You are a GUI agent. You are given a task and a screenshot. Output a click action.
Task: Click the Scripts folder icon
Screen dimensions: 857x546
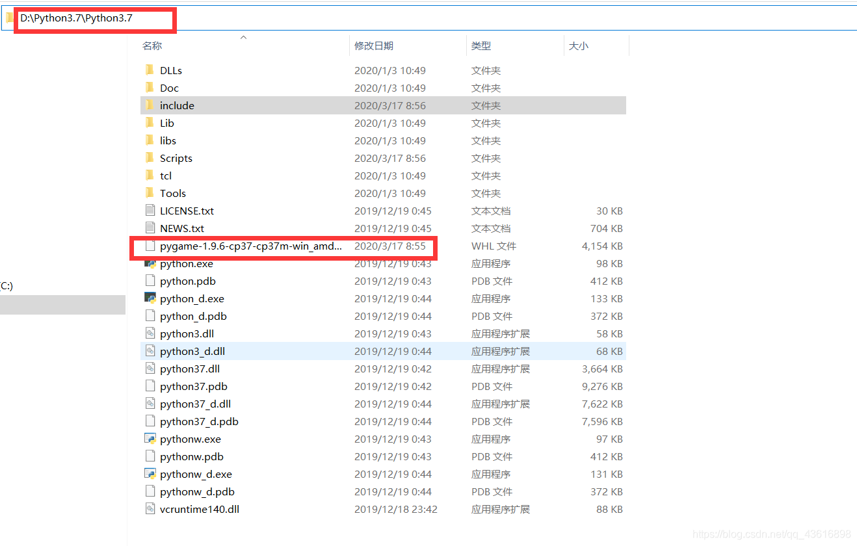pyautogui.click(x=150, y=158)
